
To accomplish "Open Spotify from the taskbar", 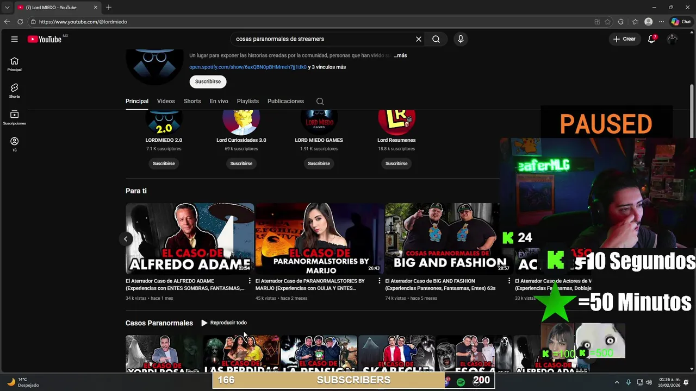I will point(461,382).
